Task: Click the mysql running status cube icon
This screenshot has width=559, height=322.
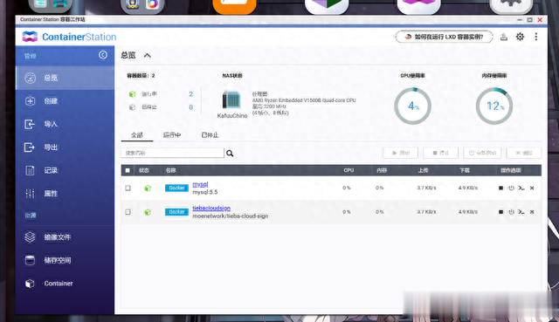Action: point(148,188)
